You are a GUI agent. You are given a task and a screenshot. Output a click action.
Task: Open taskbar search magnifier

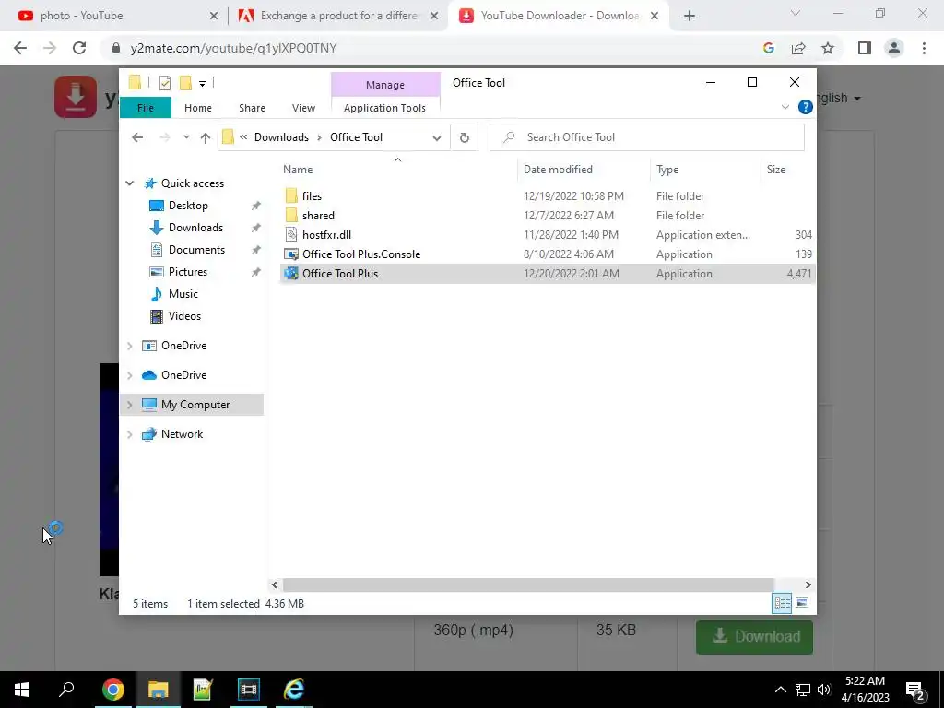click(x=66, y=690)
